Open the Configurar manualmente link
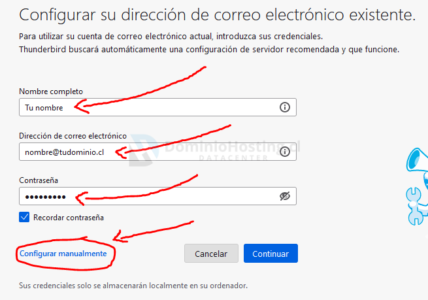Viewport: 428px width, 300px height. [x=63, y=253]
